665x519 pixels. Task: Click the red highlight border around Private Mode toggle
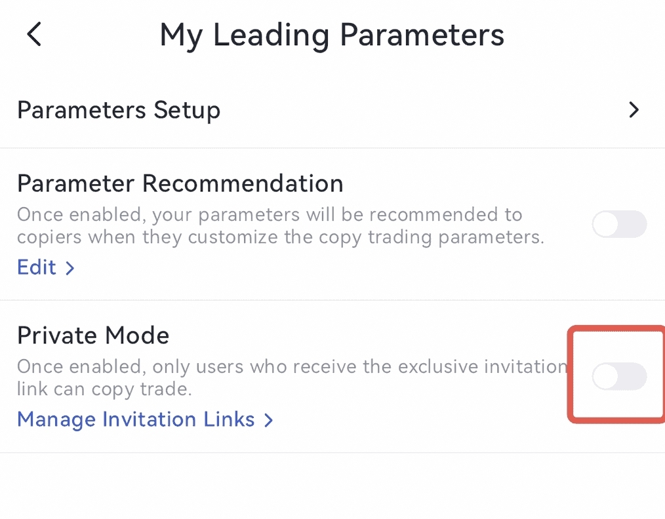571,374
